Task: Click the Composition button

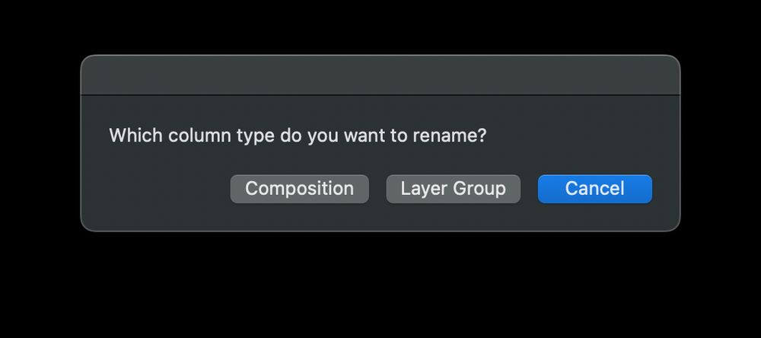Action: click(x=299, y=189)
